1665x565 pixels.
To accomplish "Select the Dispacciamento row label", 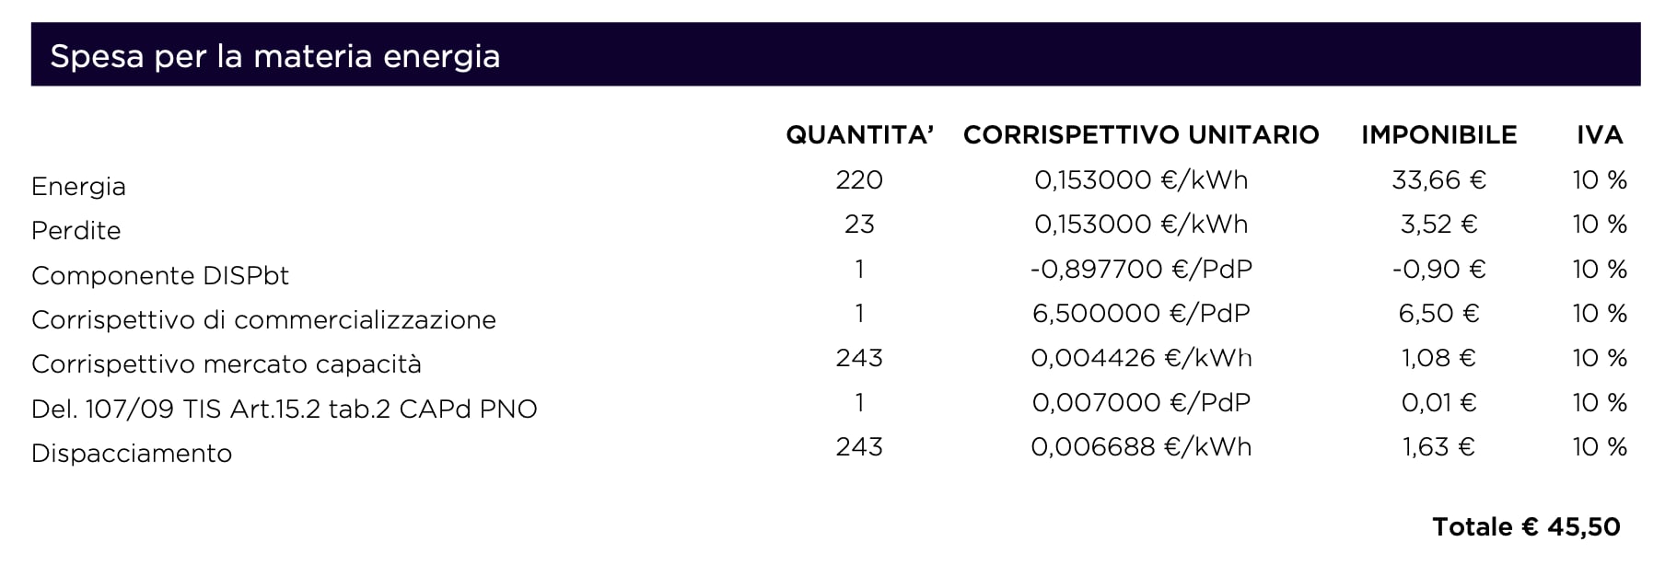I will click(x=131, y=454).
